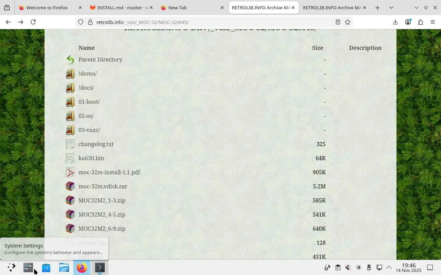This screenshot has height=275, width=441.
Task: Switch to the New Tab tab
Action: (x=193, y=8)
